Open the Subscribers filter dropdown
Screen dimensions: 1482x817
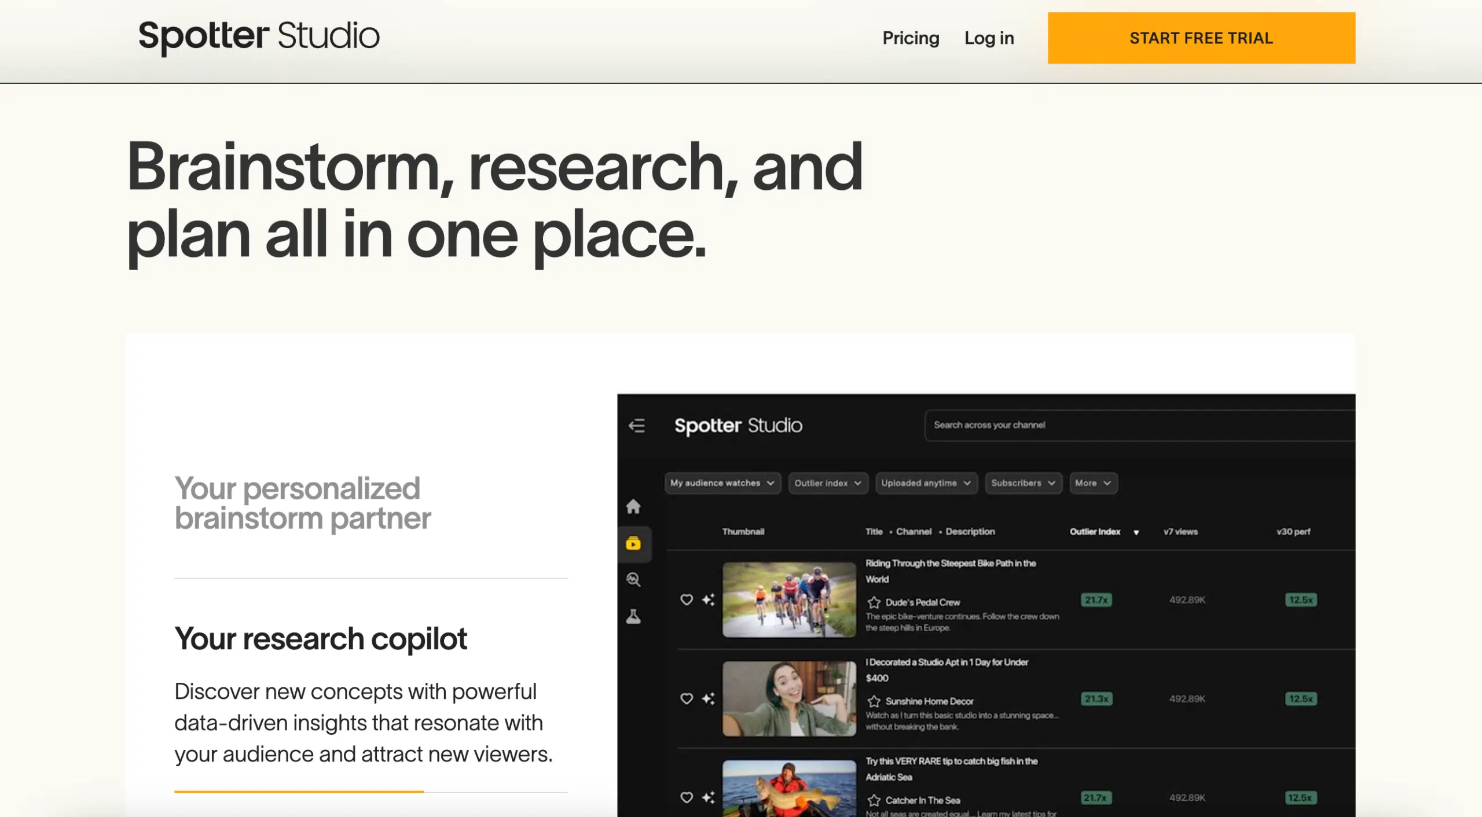click(1024, 483)
